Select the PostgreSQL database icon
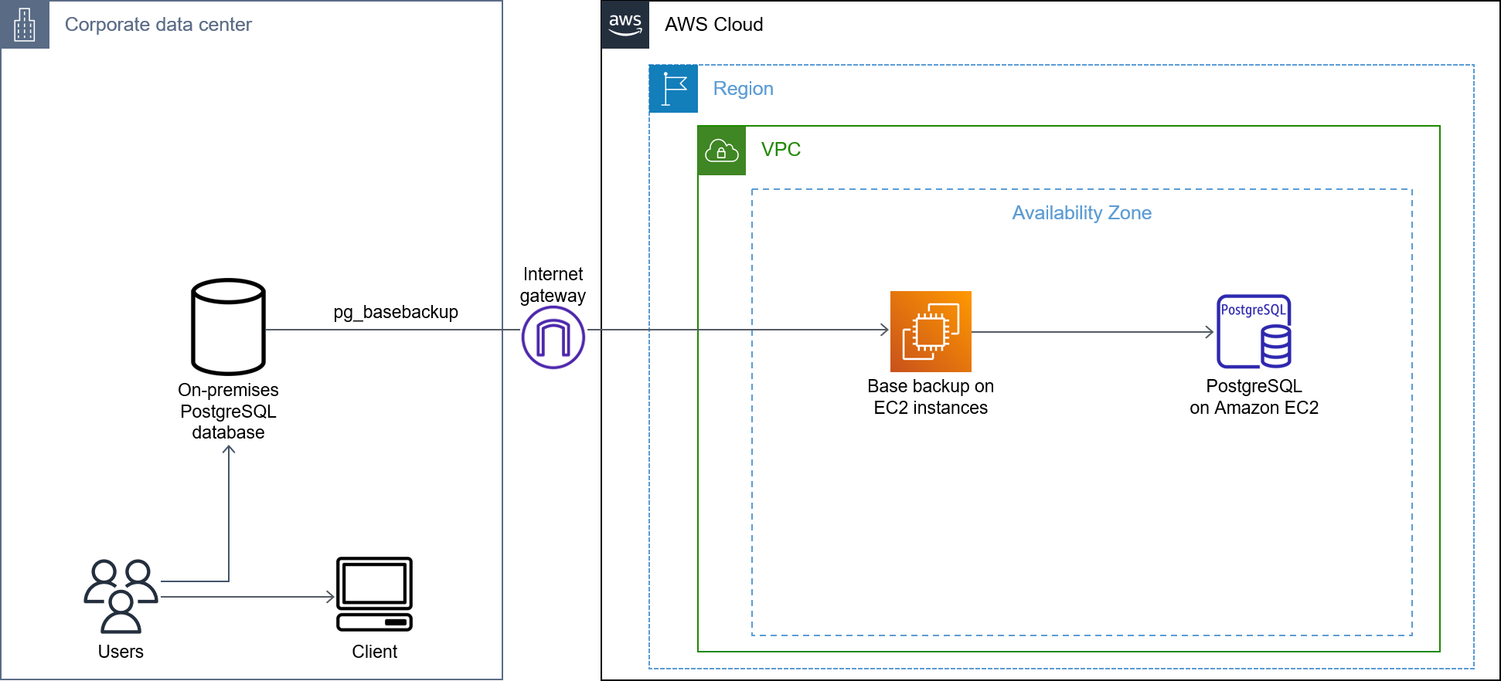The width and height of the screenshot is (1501, 681). pyautogui.click(x=1253, y=332)
